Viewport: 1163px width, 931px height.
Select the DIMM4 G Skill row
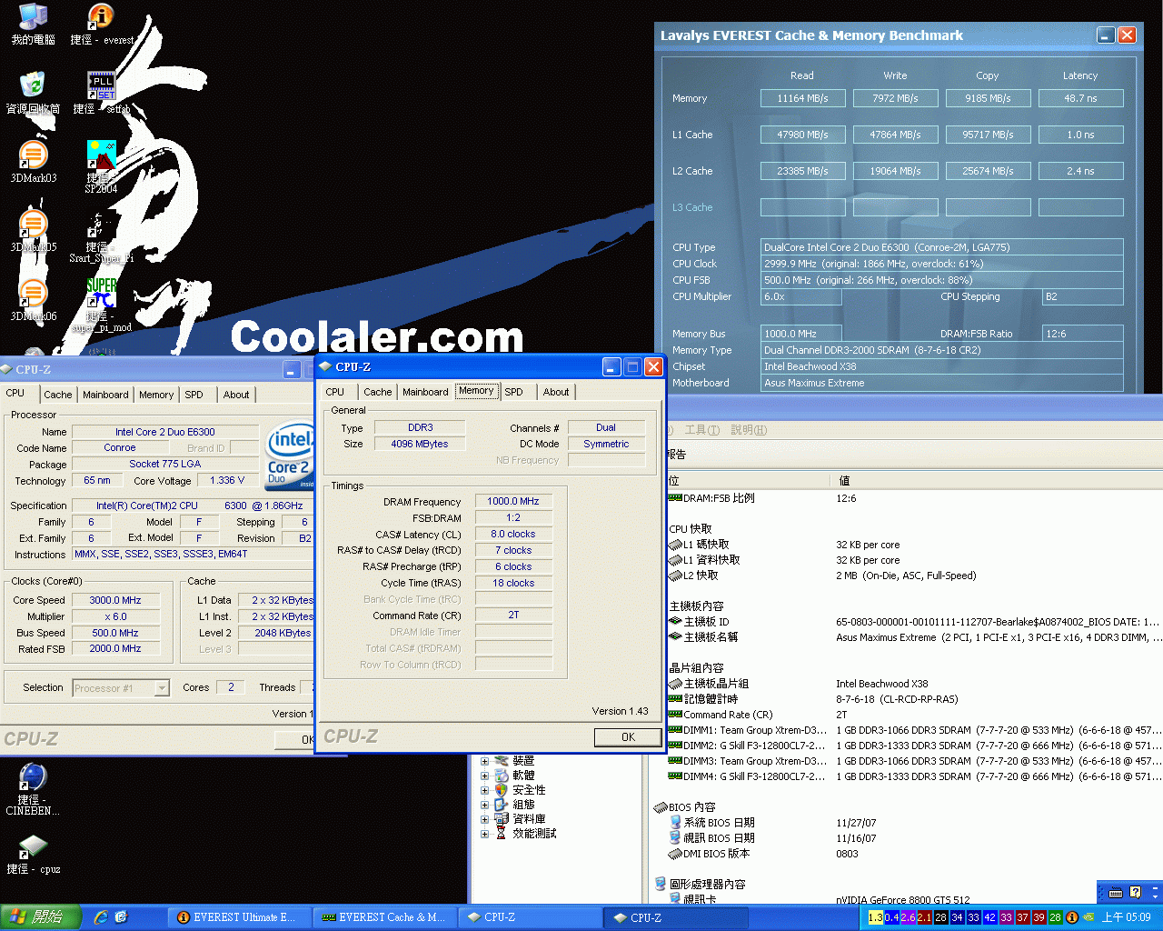pos(914,776)
